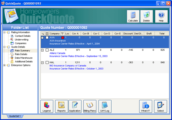Click the Loc column header

pyautogui.click(x=67, y=34)
